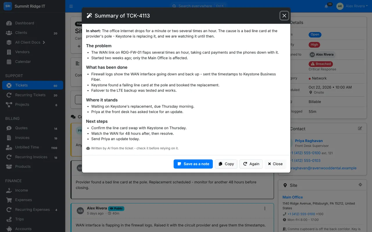Click the Summit Ridge IT logo
372x232 pixels.
8,6
